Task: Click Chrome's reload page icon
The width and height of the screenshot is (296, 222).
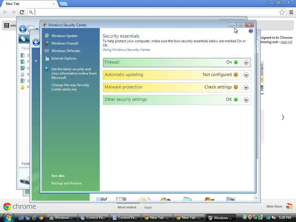Action: (22, 12)
